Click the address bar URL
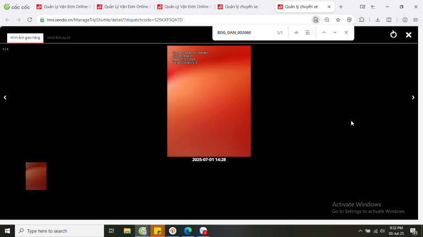Image resolution: width=423 pixels, height=237 pixels. coord(115,20)
